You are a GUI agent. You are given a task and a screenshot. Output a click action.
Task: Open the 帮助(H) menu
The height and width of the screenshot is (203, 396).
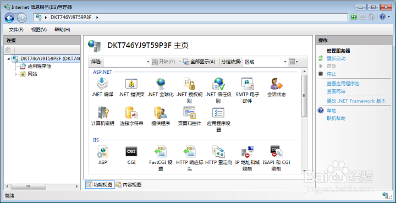(62, 30)
